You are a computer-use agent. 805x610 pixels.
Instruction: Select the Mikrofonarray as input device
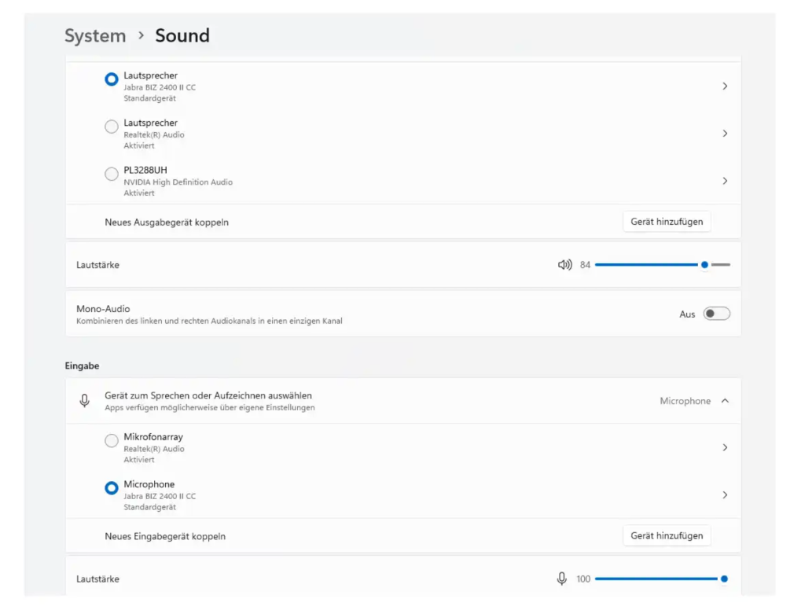tap(111, 440)
